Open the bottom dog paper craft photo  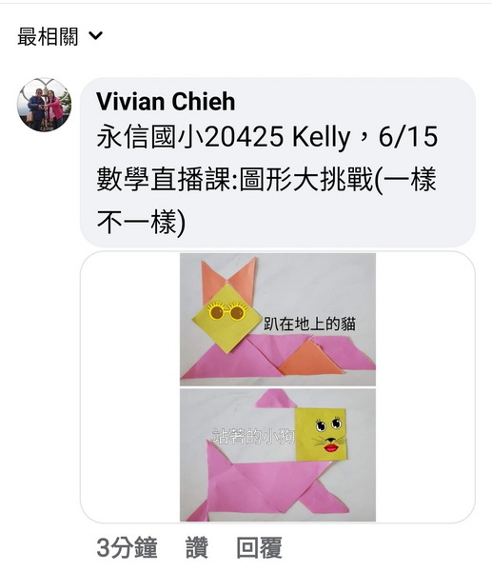pos(278,455)
